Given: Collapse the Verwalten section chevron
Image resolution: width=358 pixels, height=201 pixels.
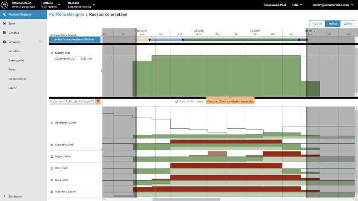Looking at the screenshot, I should click(x=40, y=42).
